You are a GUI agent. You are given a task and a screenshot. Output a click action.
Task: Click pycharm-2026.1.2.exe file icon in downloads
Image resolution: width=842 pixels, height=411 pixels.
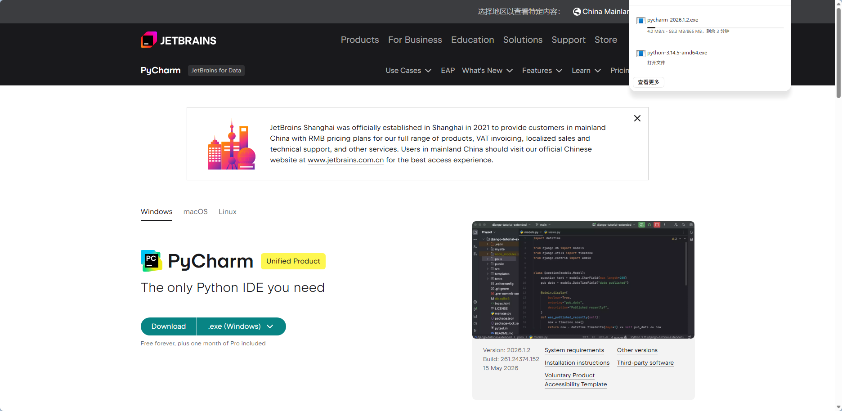pyautogui.click(x=641, y=21)
